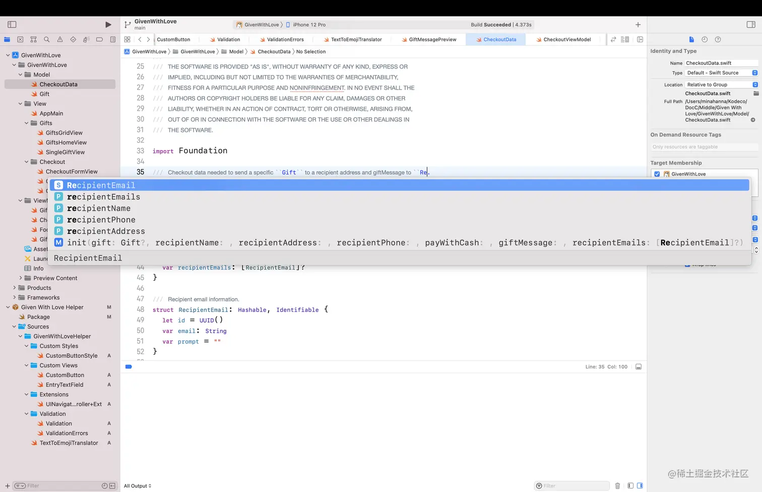Open the debug navigator
This screenshot has width=762, height=492.
pyautogui.click(x=86, y=39)
